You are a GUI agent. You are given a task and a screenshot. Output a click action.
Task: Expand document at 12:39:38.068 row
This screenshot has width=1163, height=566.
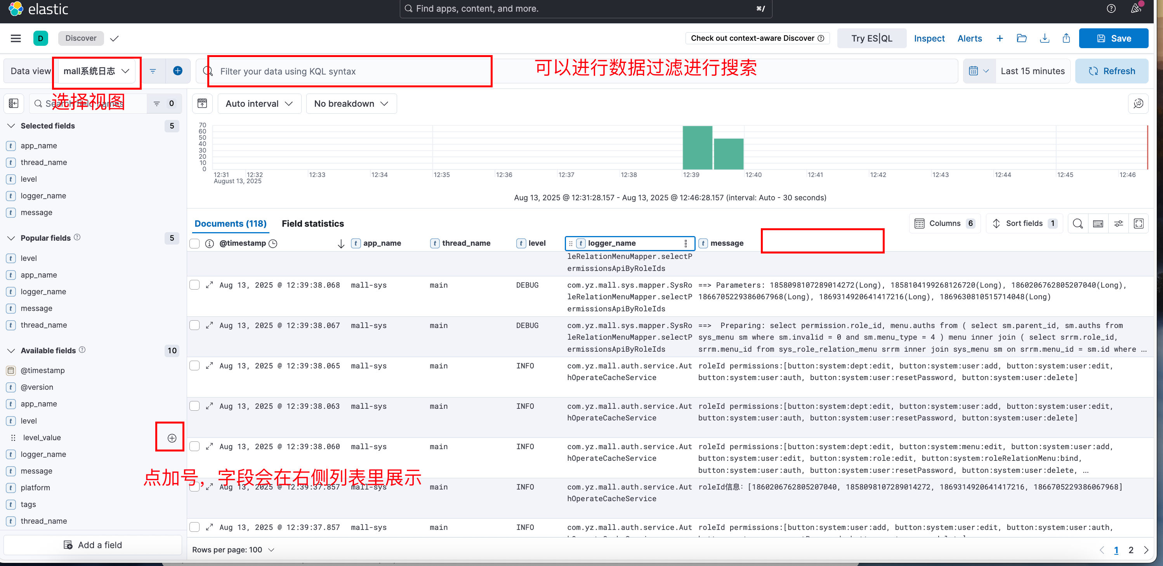(x=210, y=285)
